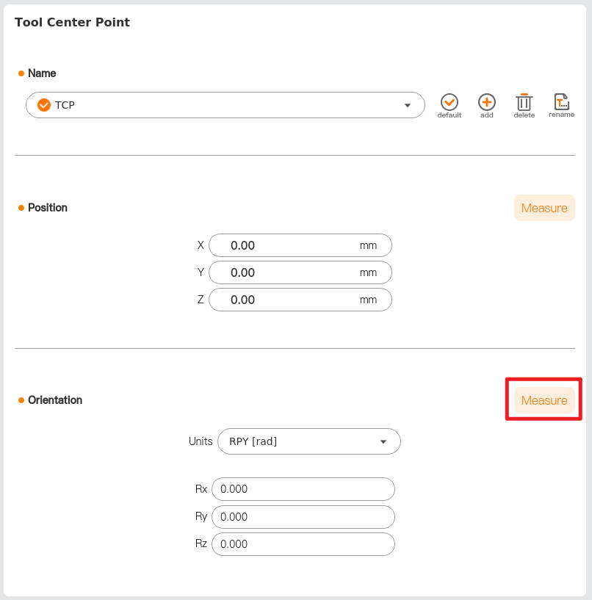Click the Rx orientation input field
The width and height of the screenshot is (592, 600).
303,489
